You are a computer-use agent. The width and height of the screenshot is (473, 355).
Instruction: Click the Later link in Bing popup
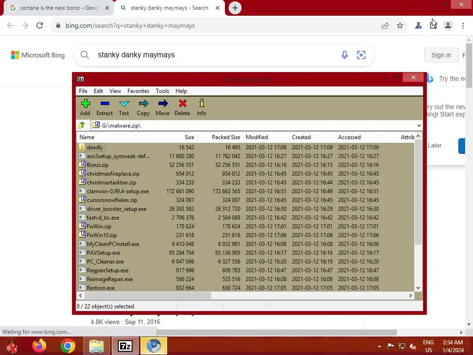pos(434,146)
